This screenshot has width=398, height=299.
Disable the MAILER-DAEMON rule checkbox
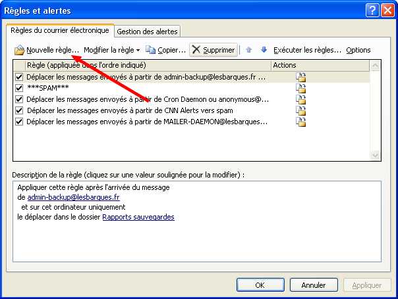19,122
